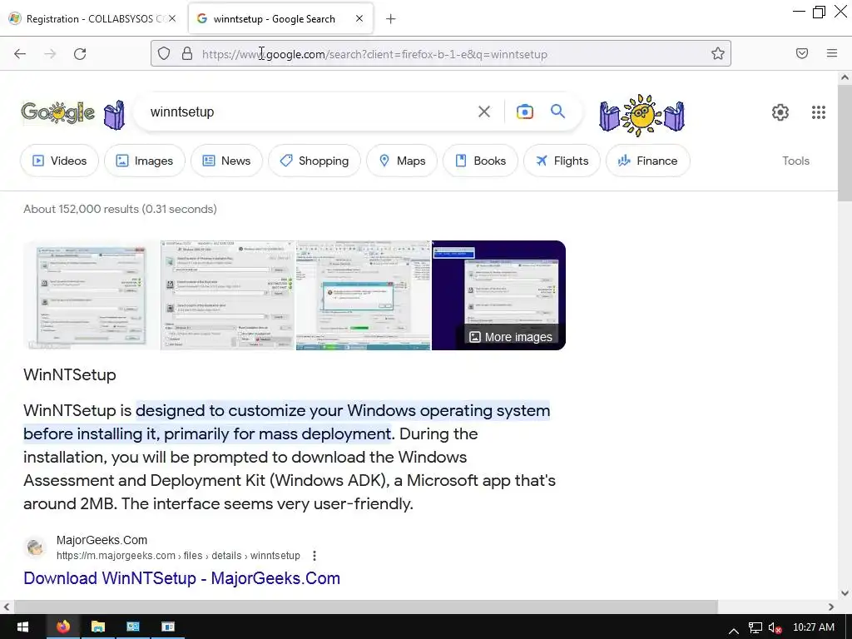This screenshot has height=639, width=852.
Task: Click the MajorGeeks.Com site name
Action: click(x=102, y=540)
